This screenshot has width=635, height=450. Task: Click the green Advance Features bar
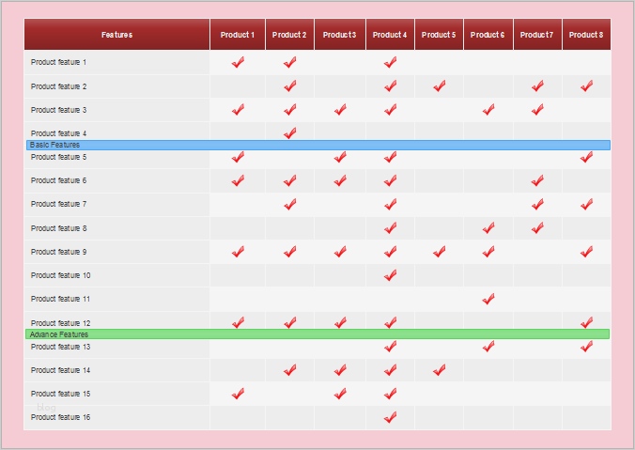tap(317, 334)
